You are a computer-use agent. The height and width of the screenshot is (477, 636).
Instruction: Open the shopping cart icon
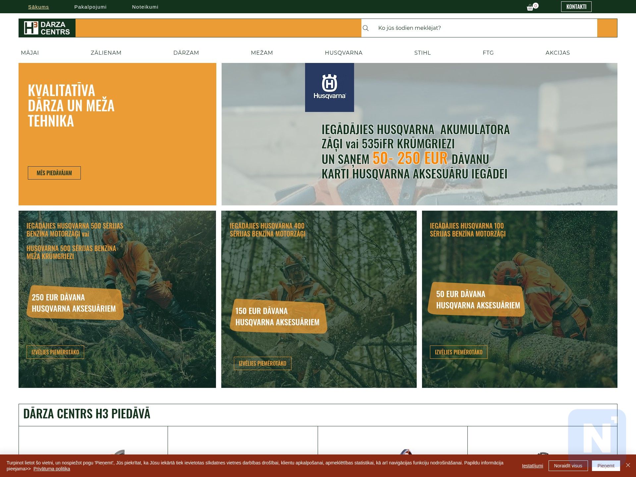click(532, 7)
